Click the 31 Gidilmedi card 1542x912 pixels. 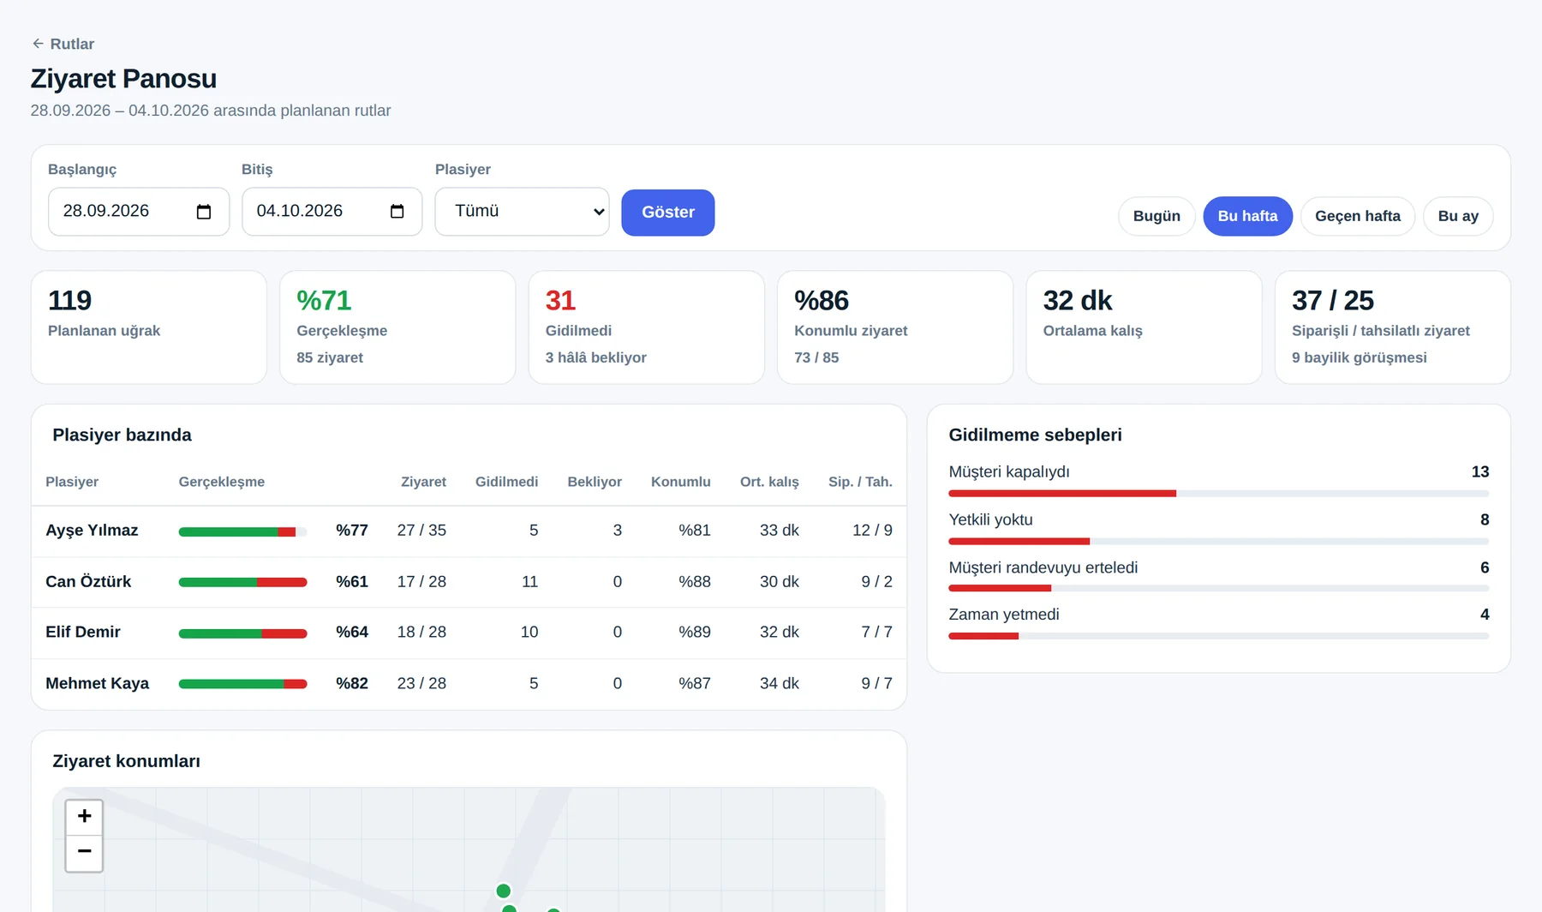tap(647, 327)
